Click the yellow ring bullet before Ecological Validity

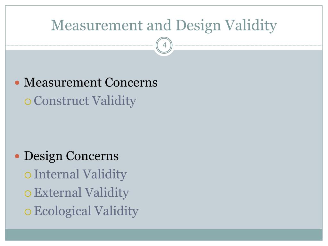pyautogui.click(x=28, y=212)
